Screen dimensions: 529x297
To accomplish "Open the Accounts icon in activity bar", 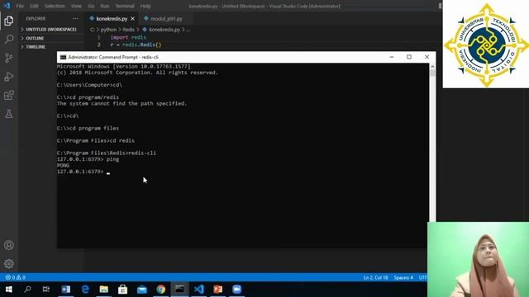I will click(9, 245).
